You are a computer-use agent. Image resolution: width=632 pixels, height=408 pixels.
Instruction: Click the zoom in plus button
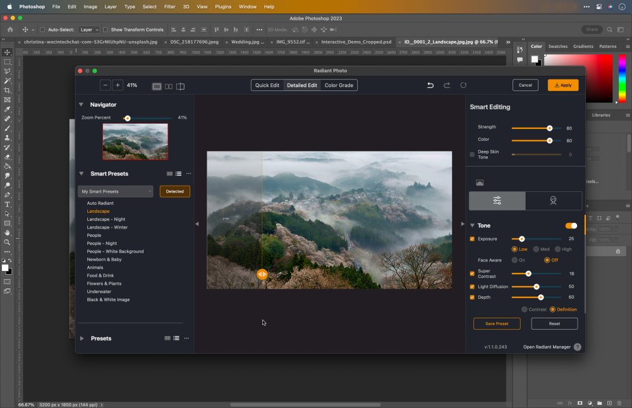(x=118, y=85)
